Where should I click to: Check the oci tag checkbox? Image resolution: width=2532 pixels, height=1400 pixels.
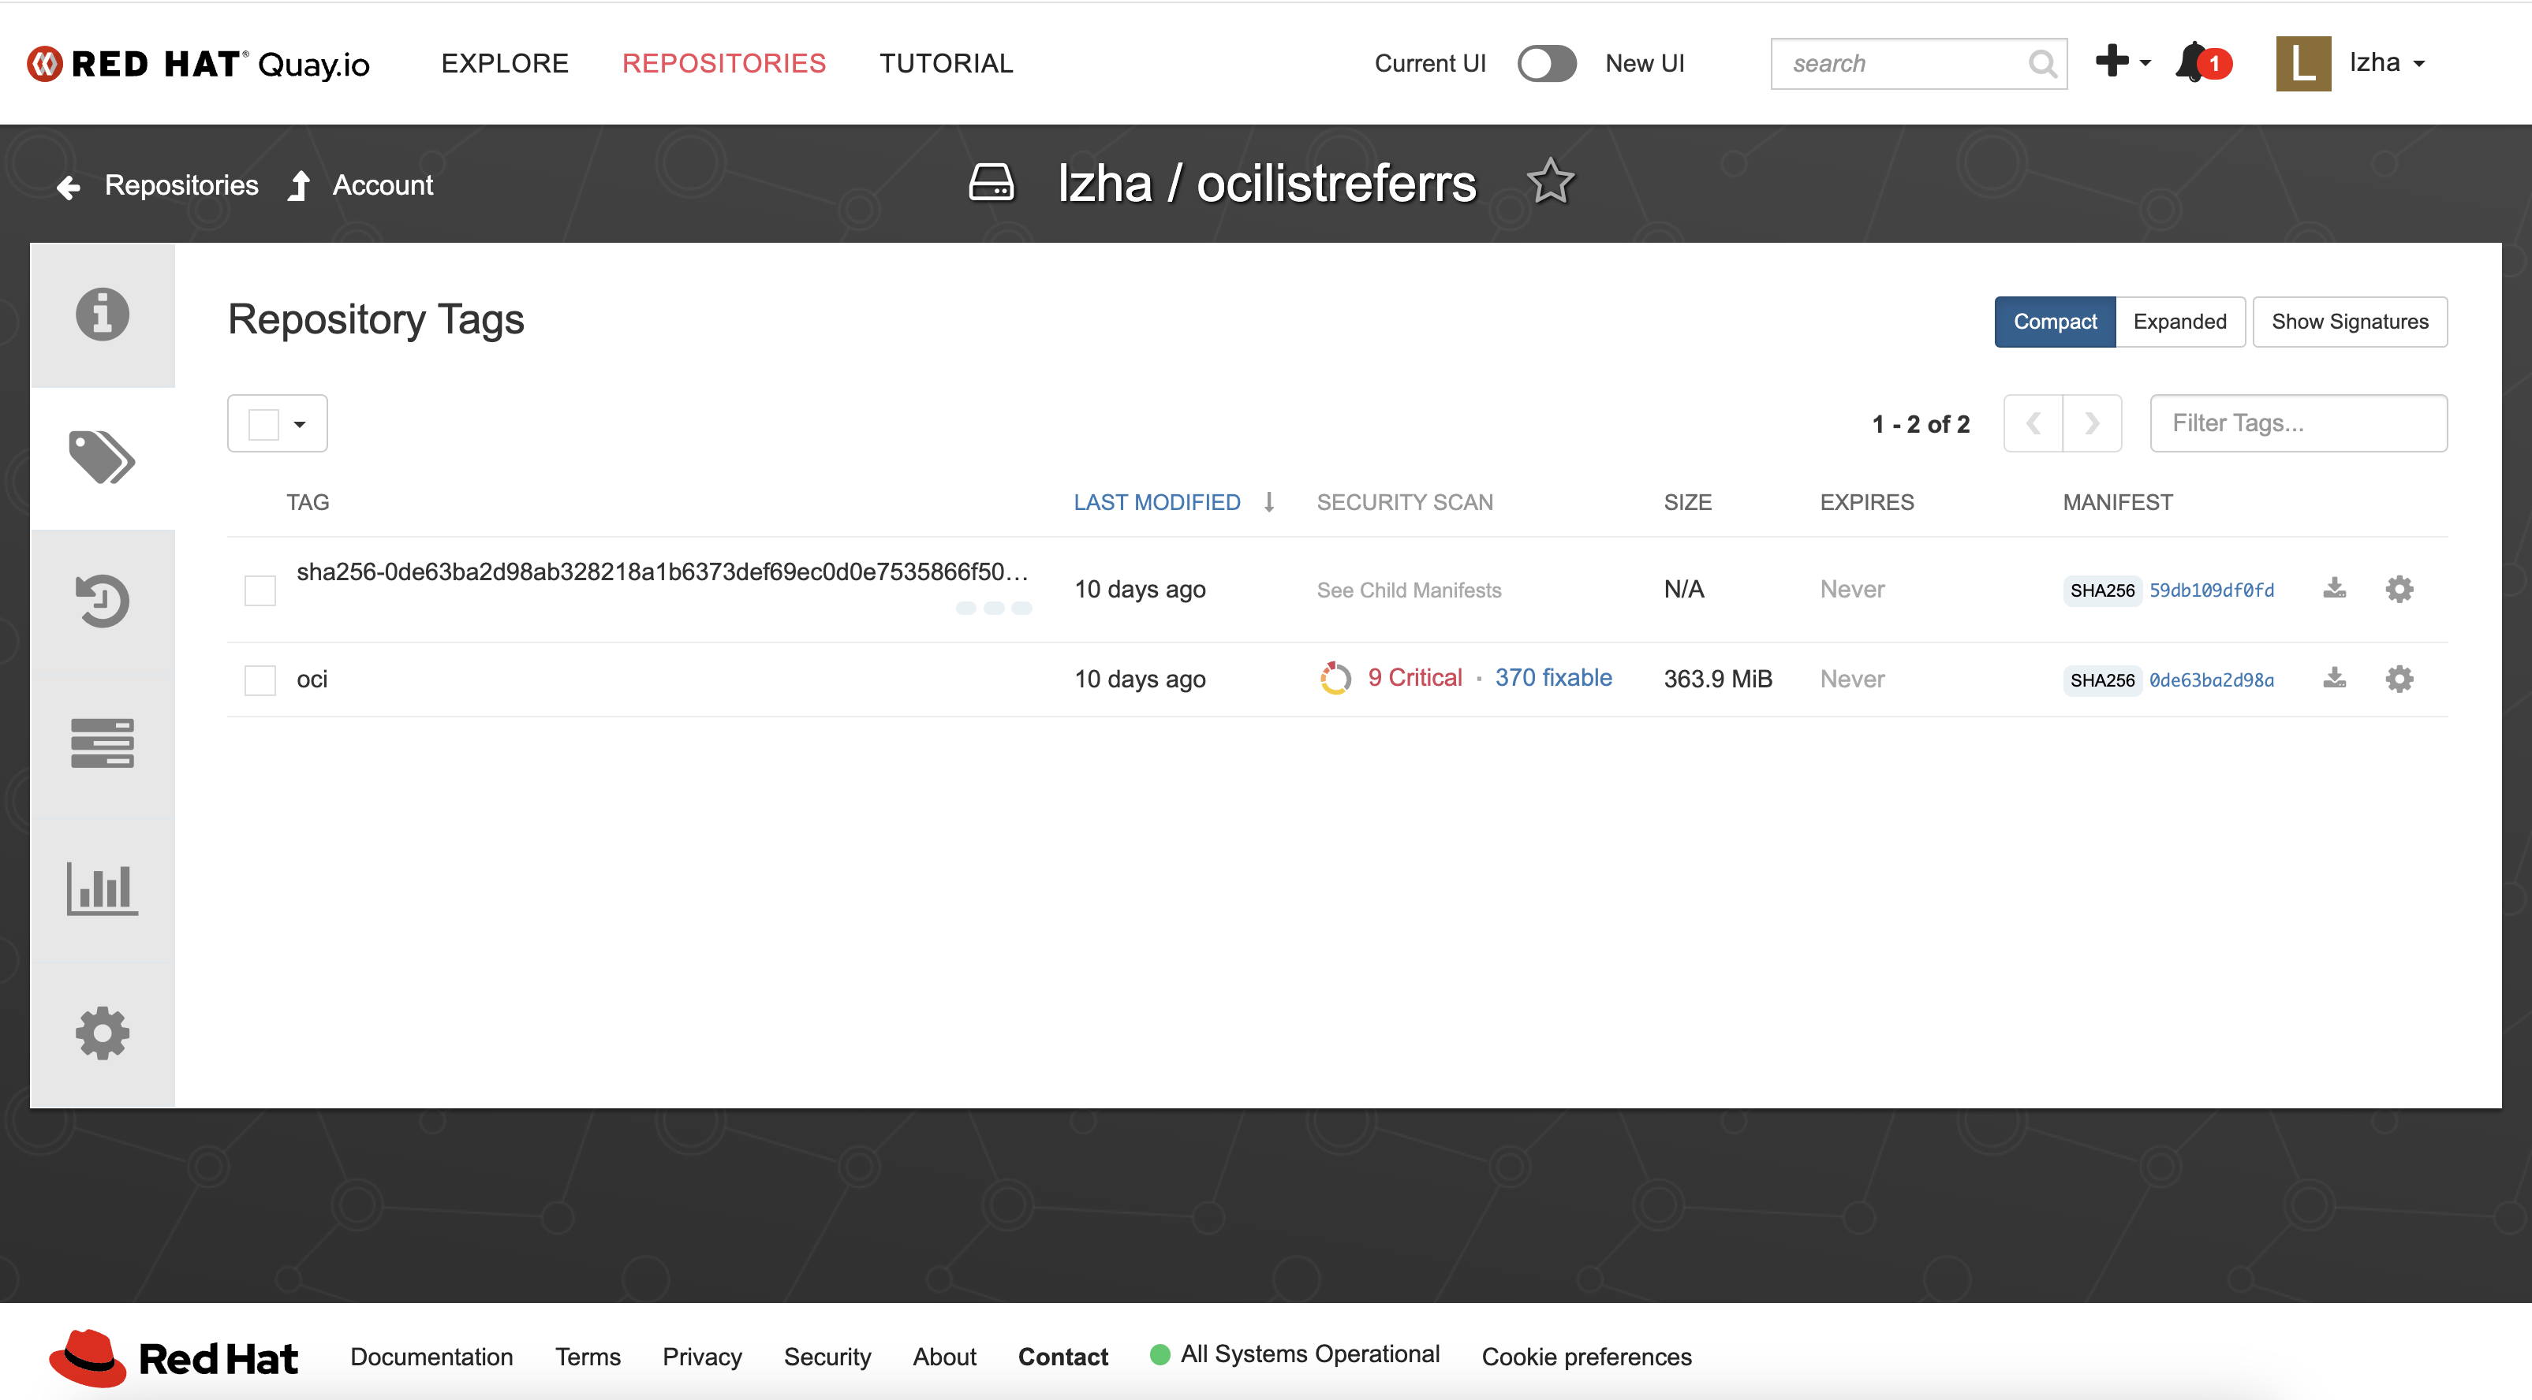[260, 680]
